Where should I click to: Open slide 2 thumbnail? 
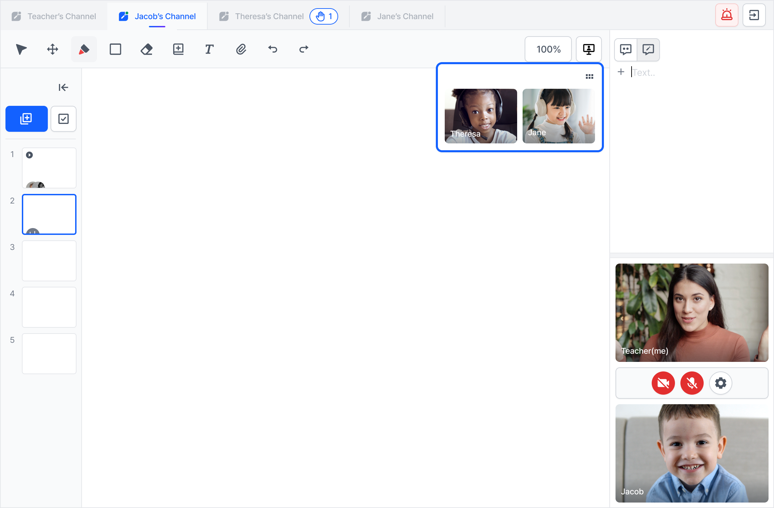coord(49,214)
